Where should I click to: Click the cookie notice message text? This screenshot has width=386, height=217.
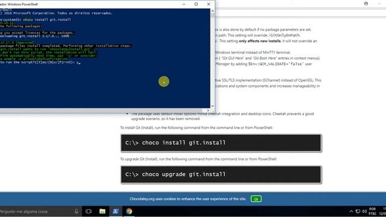(x=188, y=199)
